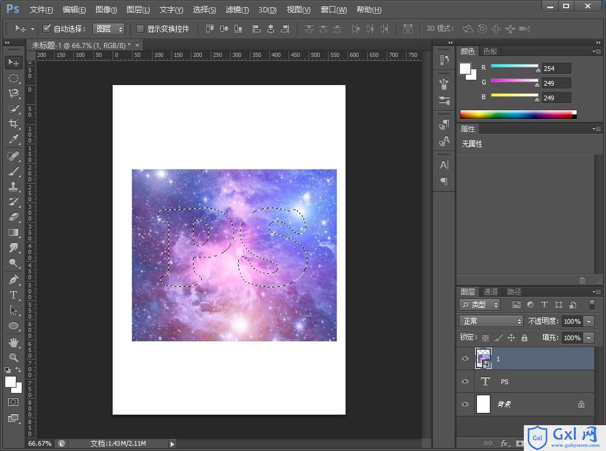Activate the Pen tool
The image size is (606, 451).
point(13,280)
